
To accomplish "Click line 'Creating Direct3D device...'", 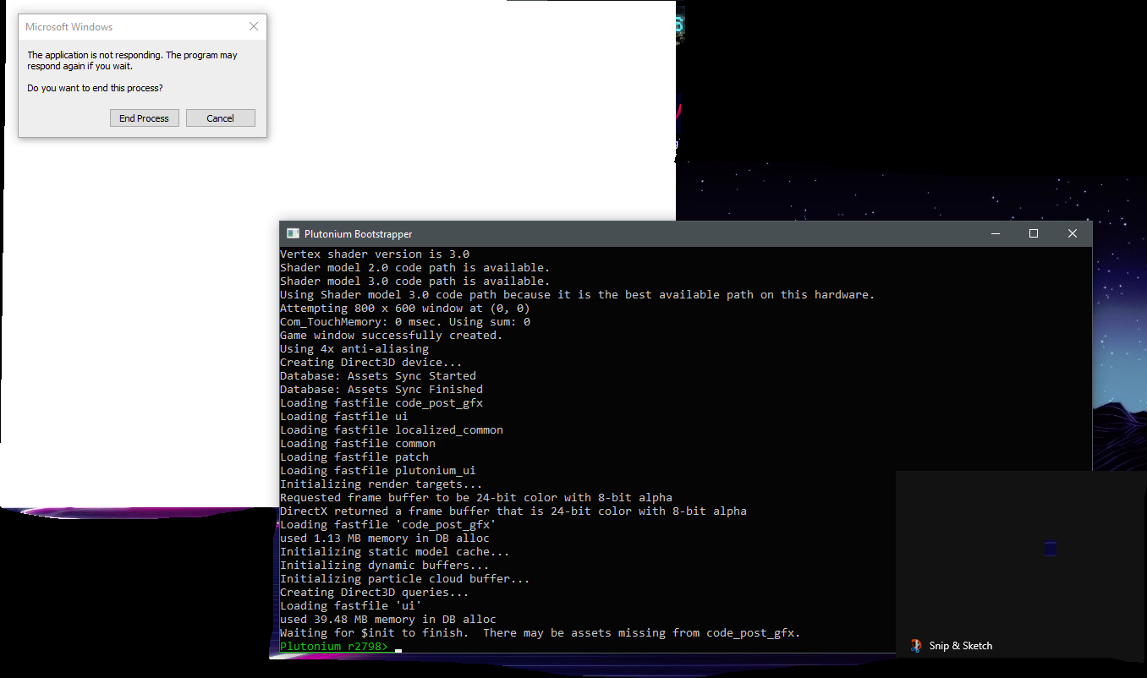I will coord(371,363).
